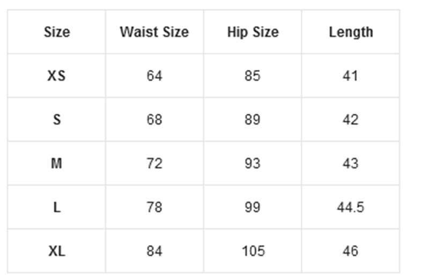Screen dimensions: 429x279
Task: Click length value 46 for XL
Action: [351, 251]
